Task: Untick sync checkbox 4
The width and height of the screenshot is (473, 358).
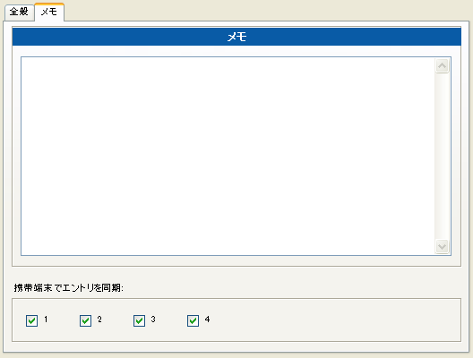Action: [x=193, y=320]
